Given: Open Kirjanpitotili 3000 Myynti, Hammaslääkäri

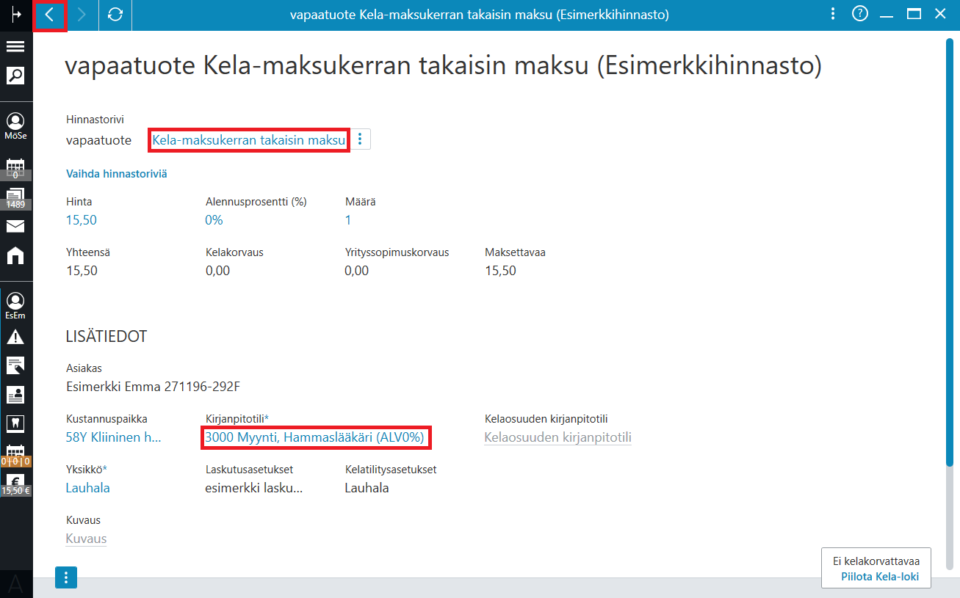Looking at the screenshot, I should point(314,437).
